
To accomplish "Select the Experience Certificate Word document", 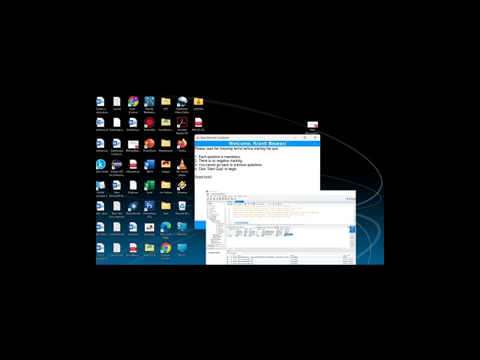I will [117, 147].
